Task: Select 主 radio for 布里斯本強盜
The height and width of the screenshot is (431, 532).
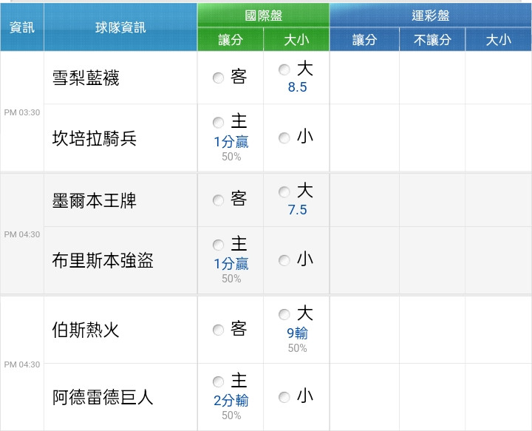Action: tap(218, 245)
